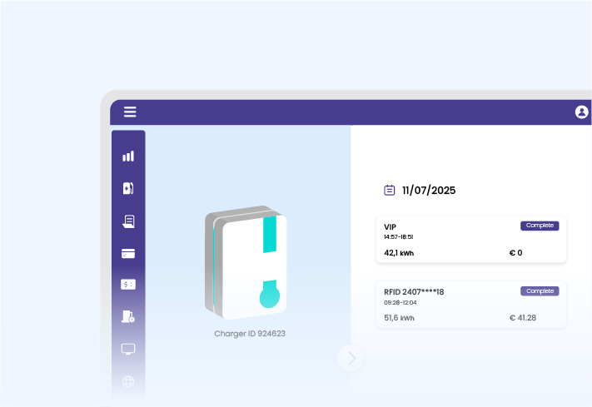Open the bar chart statistics icon
Viewport: 592px width, 407px height.
pos(128,156)
